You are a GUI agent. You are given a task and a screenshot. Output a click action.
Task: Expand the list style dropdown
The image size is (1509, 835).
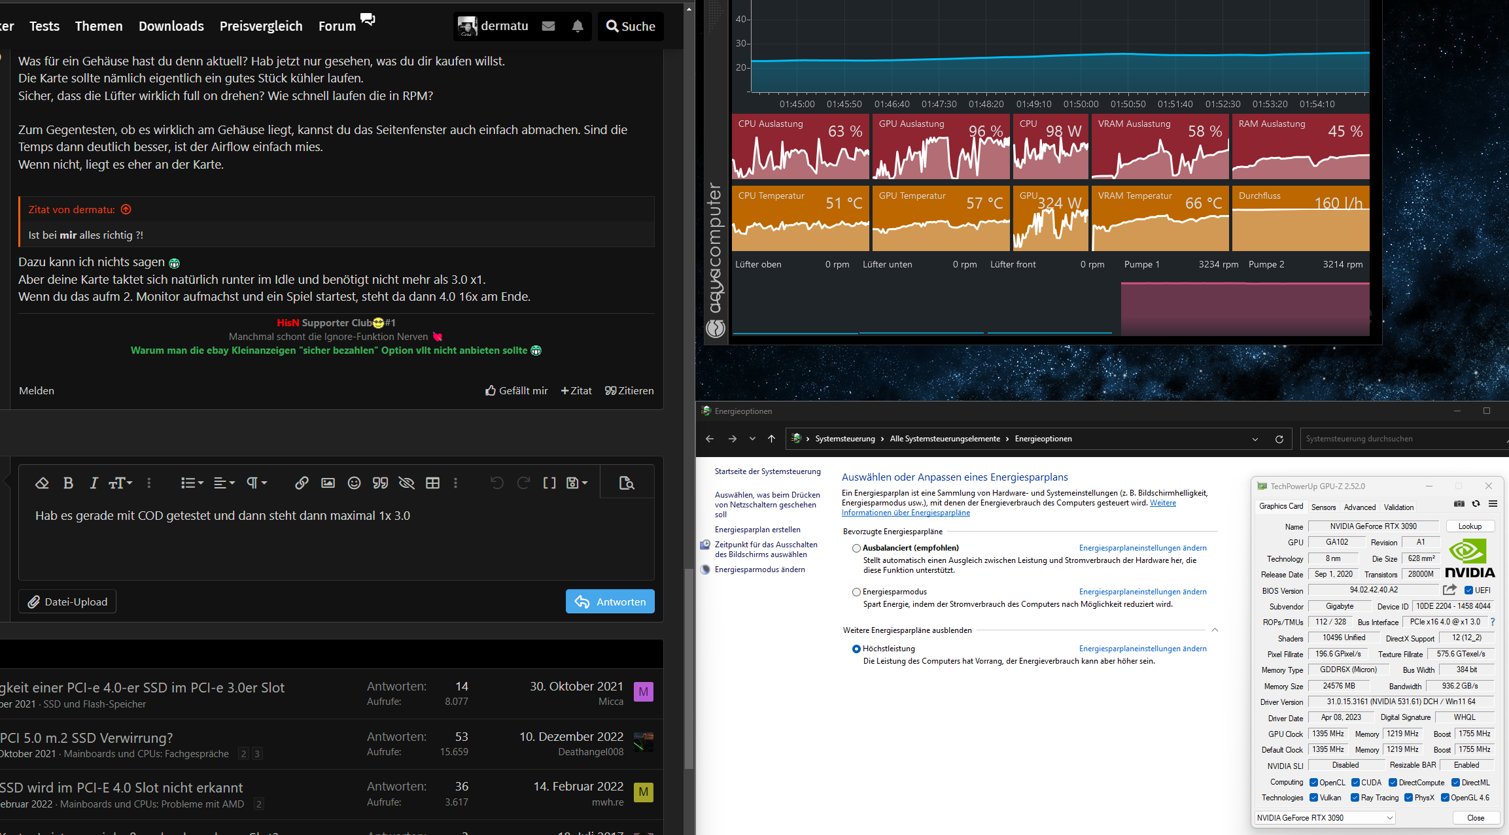tap(192, 483)
